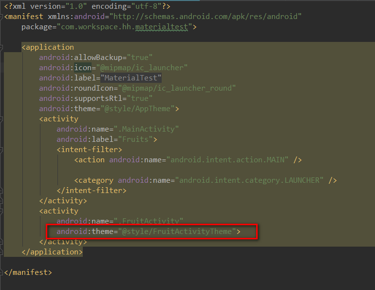Click the allowBackup "true" value

(x=140, y=58)
